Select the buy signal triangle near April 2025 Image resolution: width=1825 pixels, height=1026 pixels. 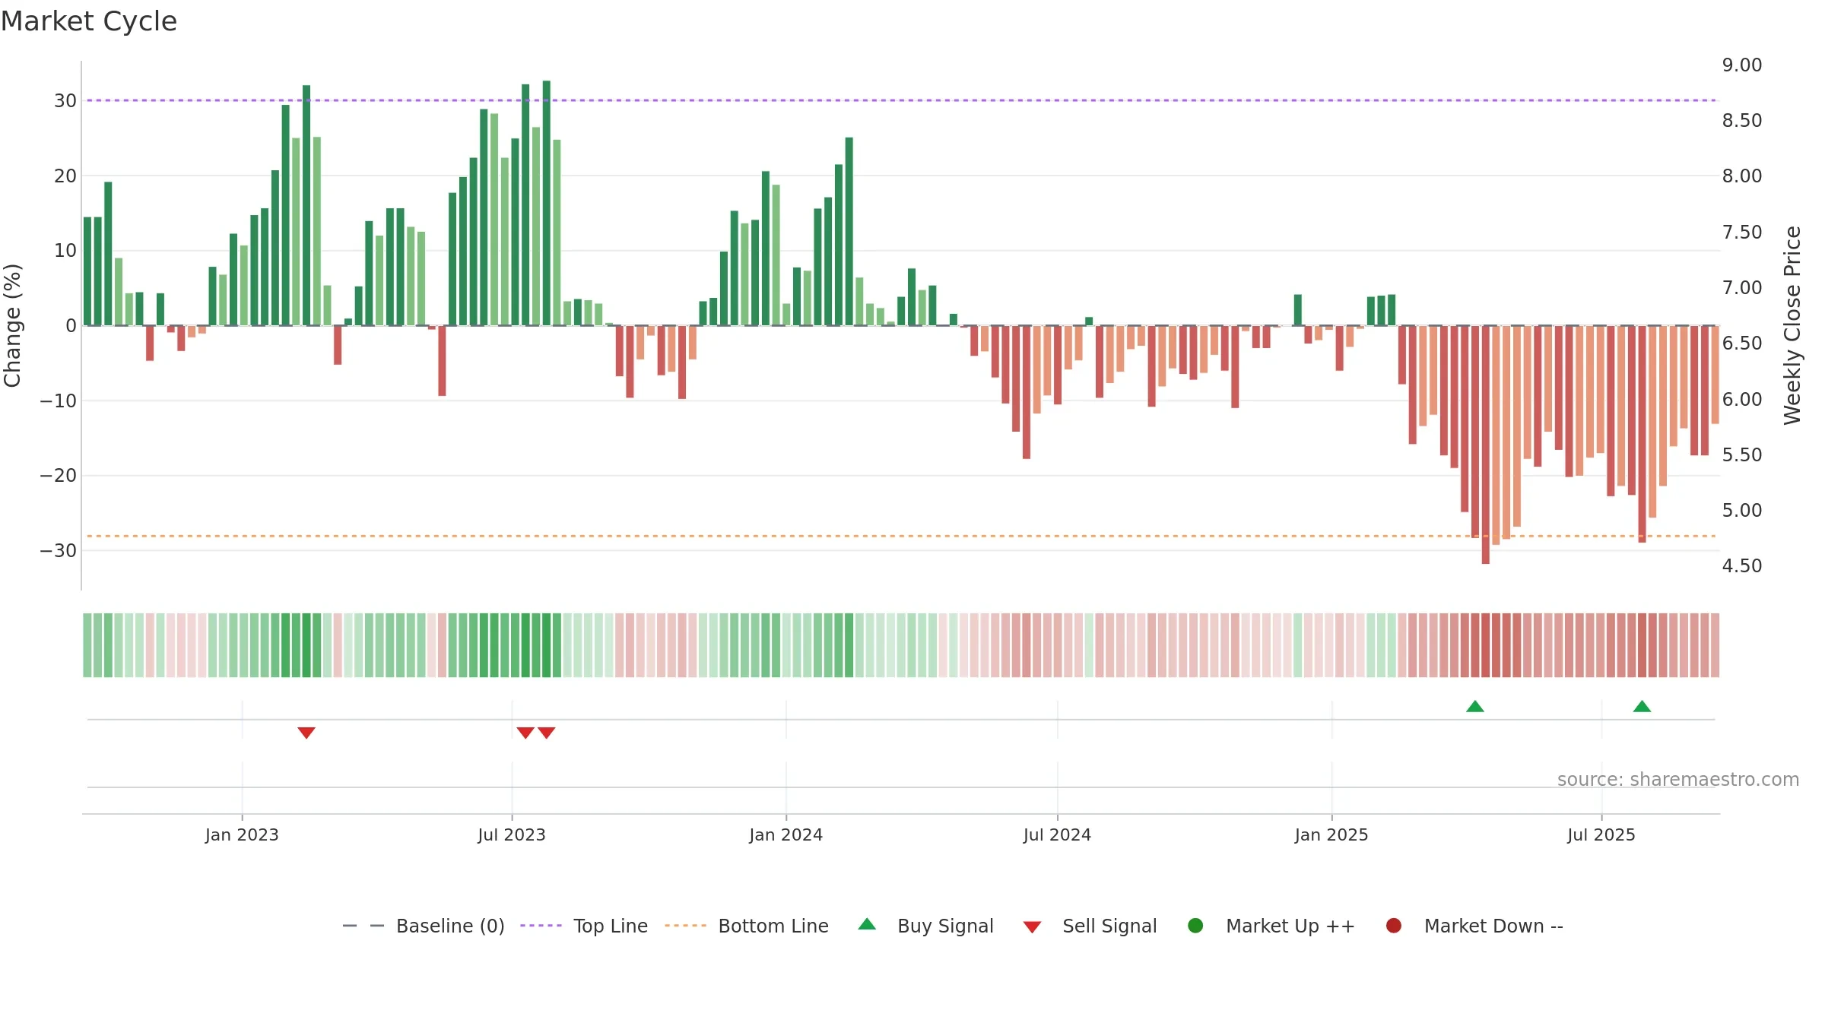pos(1475,706)
